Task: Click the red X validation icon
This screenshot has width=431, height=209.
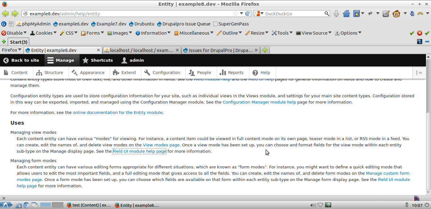Action: pyautogui.click(x=420, y=33)
